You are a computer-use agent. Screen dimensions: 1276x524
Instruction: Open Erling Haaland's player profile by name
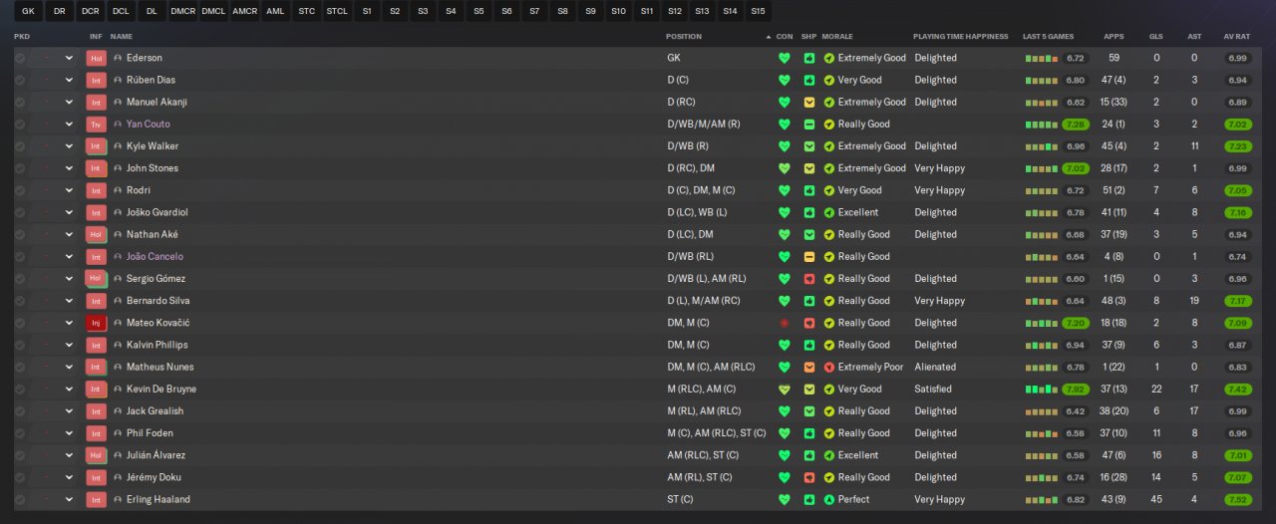pyautogui.click(x=159, y=499)
